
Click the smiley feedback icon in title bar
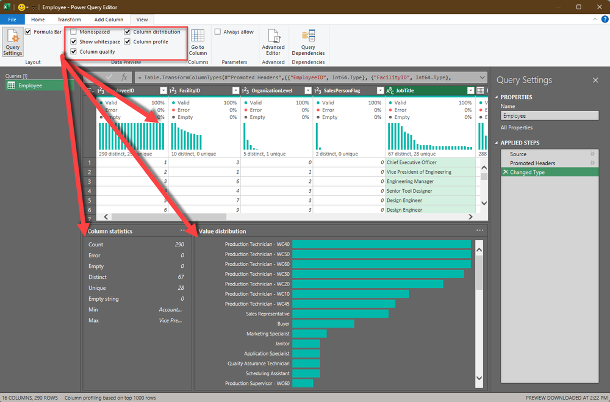pyautogui.click(x=22, y=7)
